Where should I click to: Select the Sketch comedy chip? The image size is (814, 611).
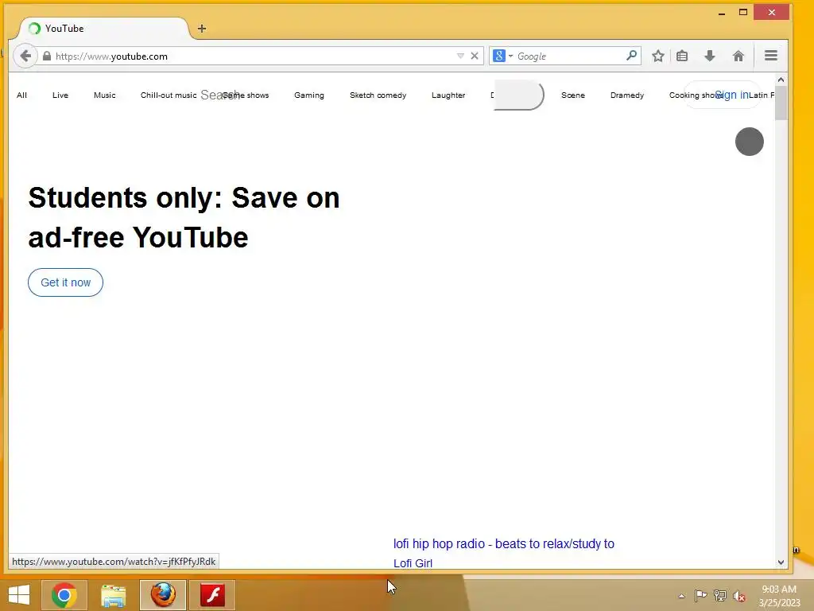pyautogui.click(x=378, y=95)
